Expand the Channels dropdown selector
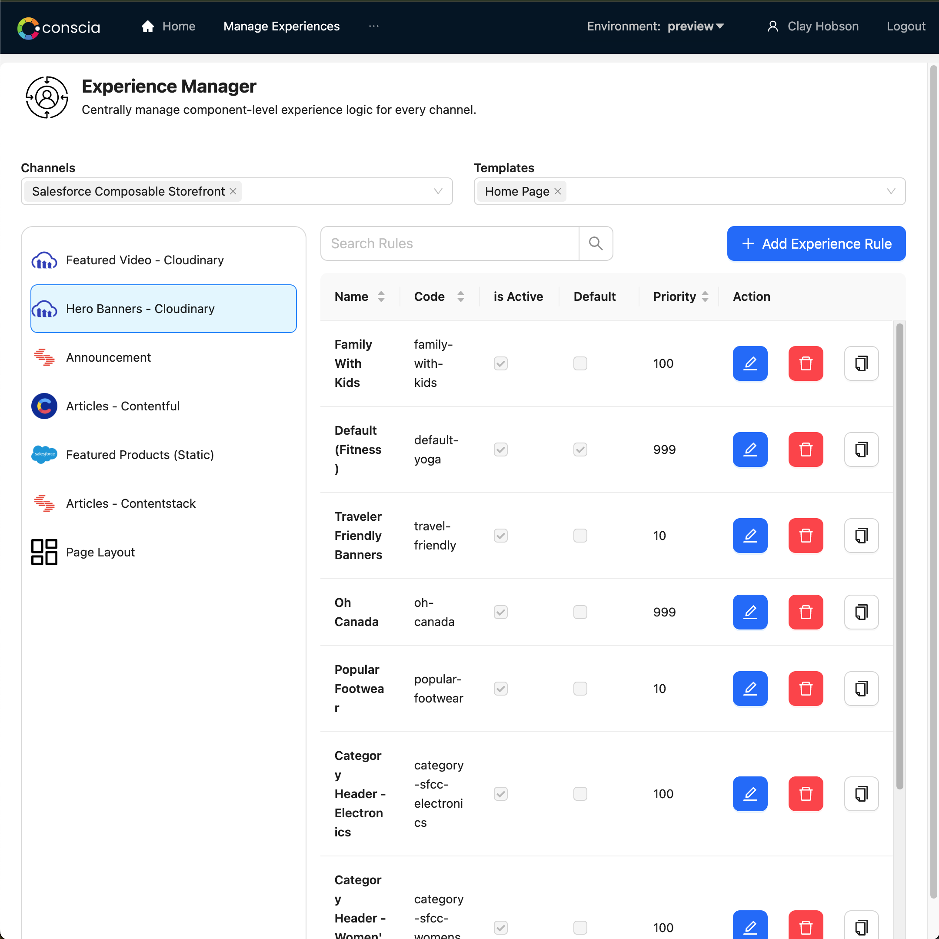The height and width of the screenshot is (939, 939). pos(440,191)
